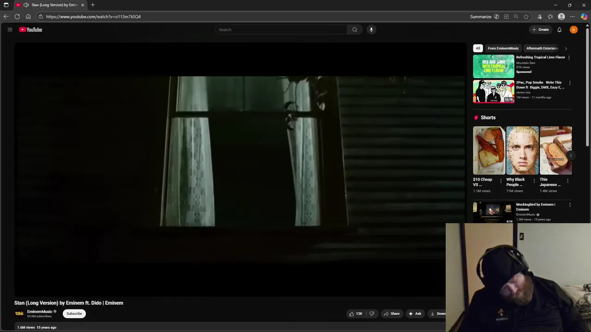Add this page to favorites
Screen dimensions: 591x332
point(526,17)
